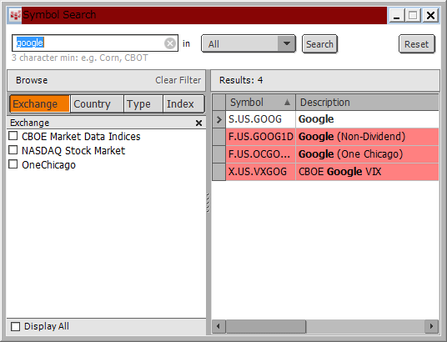This screenshot has height=342, width=447.
Task: Click row header of F.US.GOOG1D row
Action: [x=219, y=137]
